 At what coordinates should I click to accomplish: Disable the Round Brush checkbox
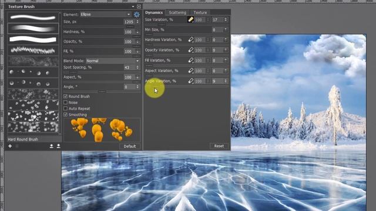(65, 96)
